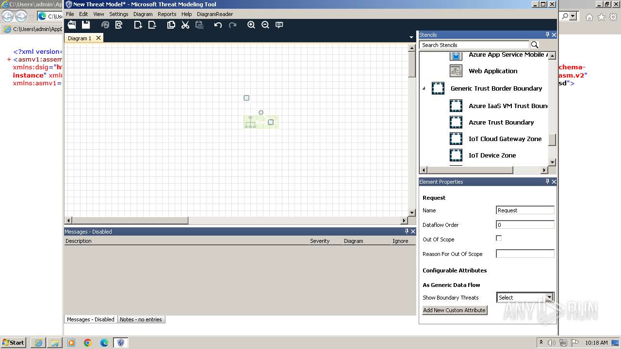621x349 pixels.
Task: Redo the last undone action
Action: 232,25
